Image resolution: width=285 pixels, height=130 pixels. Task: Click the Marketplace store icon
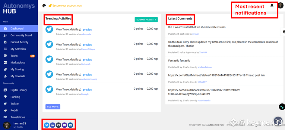point(5,63)
